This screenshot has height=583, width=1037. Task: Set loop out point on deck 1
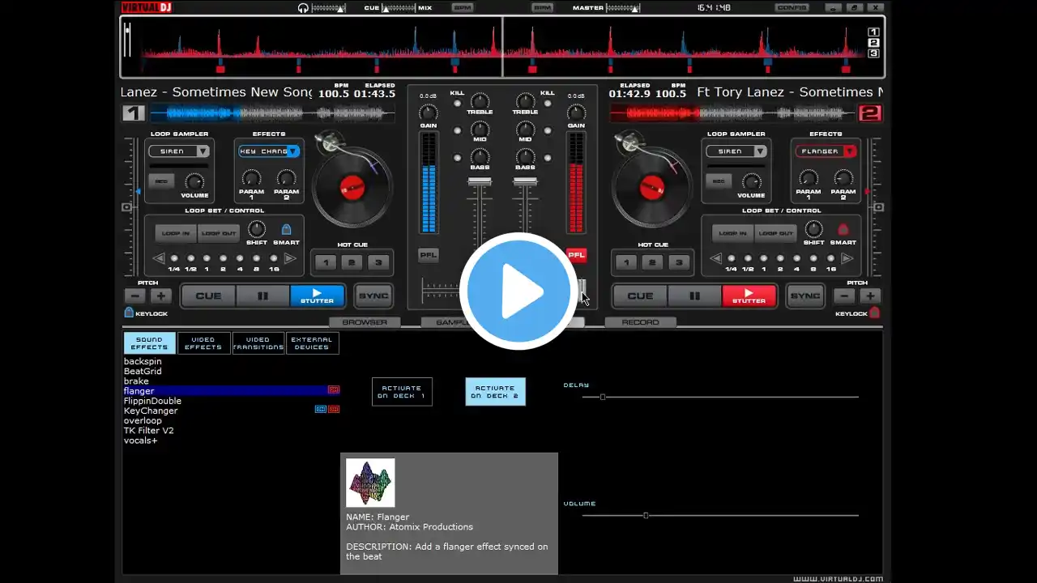click(x=218, y=233)
